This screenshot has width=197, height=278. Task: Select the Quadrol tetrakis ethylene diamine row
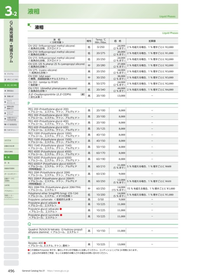(x=103, y=231)
